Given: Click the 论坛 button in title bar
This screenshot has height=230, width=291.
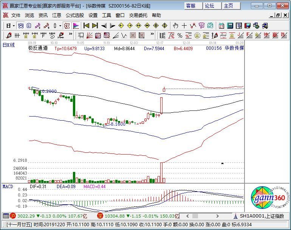Looking at the screenshot, I should coord(212,6).
